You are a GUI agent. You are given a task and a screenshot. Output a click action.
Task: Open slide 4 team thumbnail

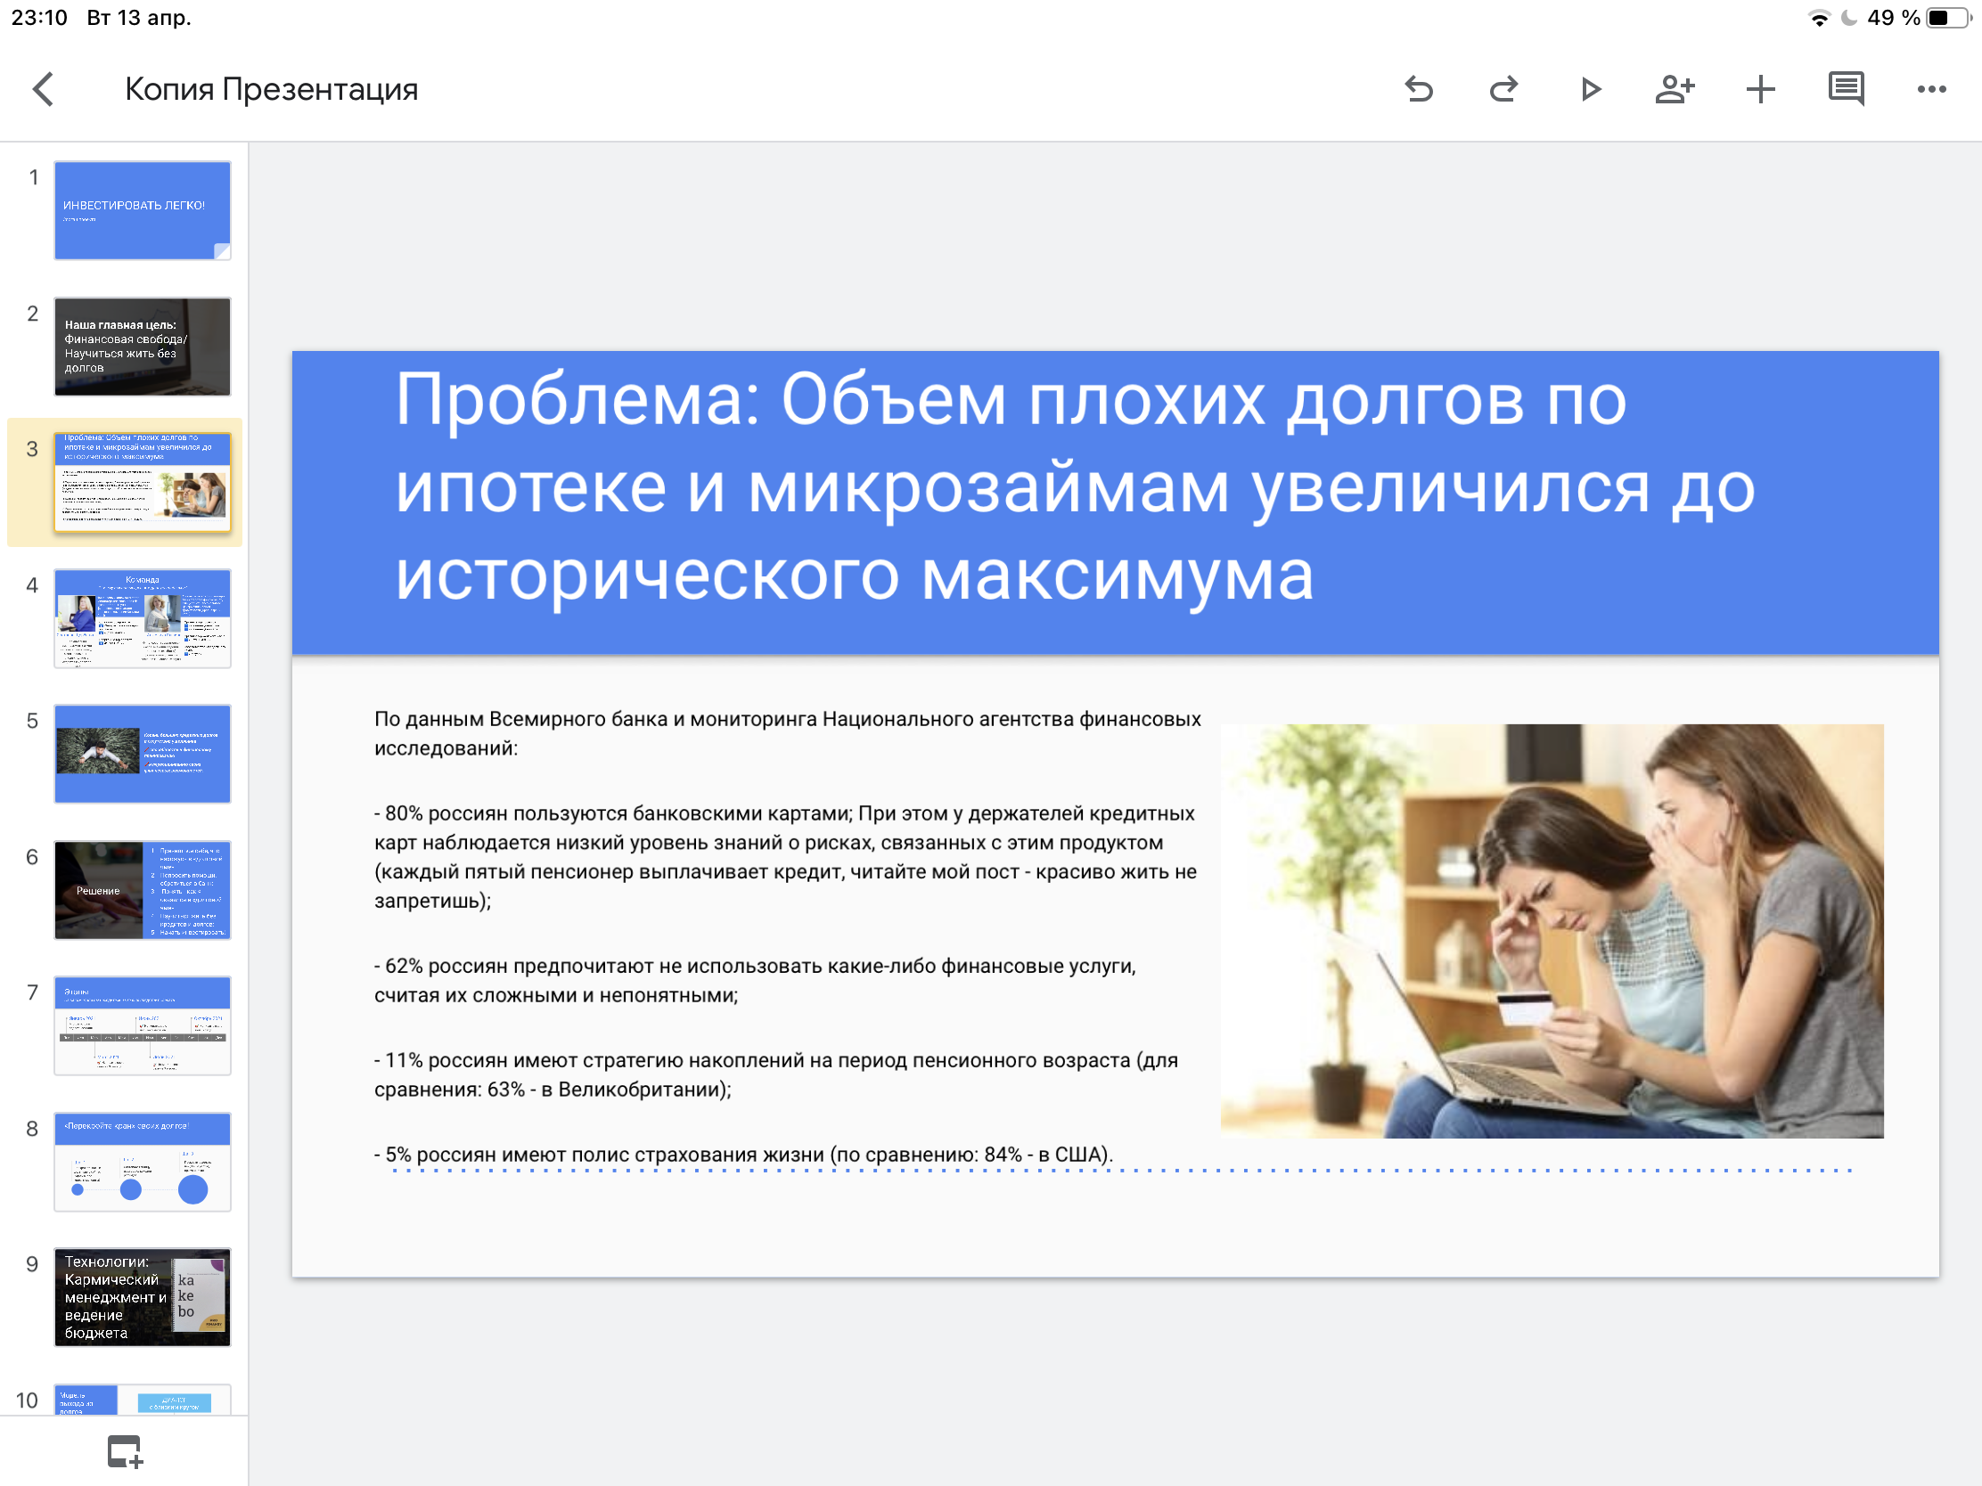coord(143,618)
